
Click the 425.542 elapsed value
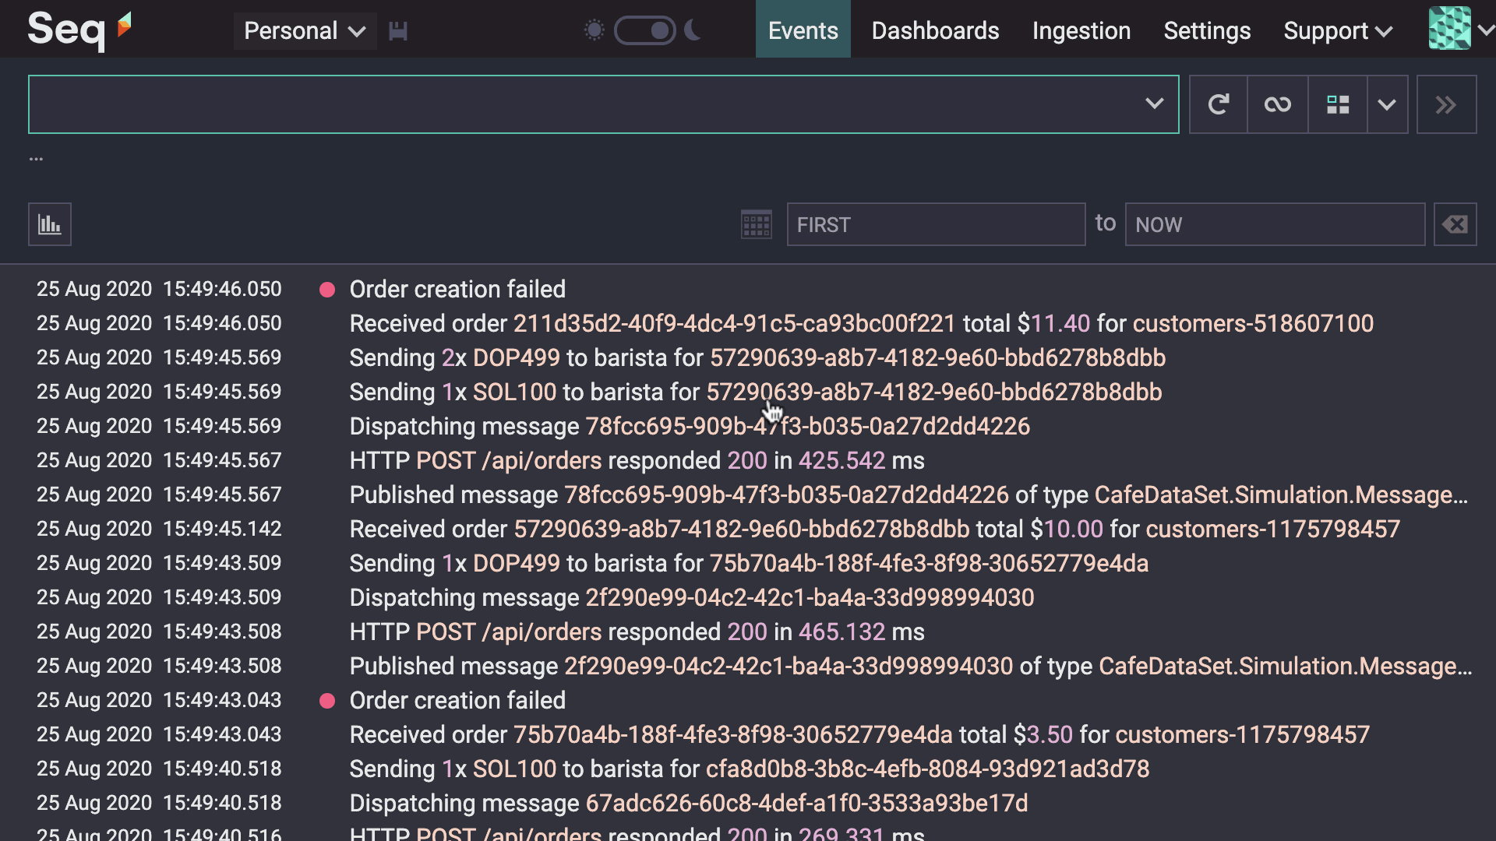[841, 460]
